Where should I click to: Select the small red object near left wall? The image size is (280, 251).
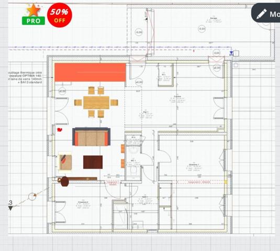click(x=60, y=130)
